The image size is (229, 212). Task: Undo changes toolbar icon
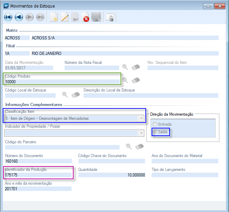(75, 17)
